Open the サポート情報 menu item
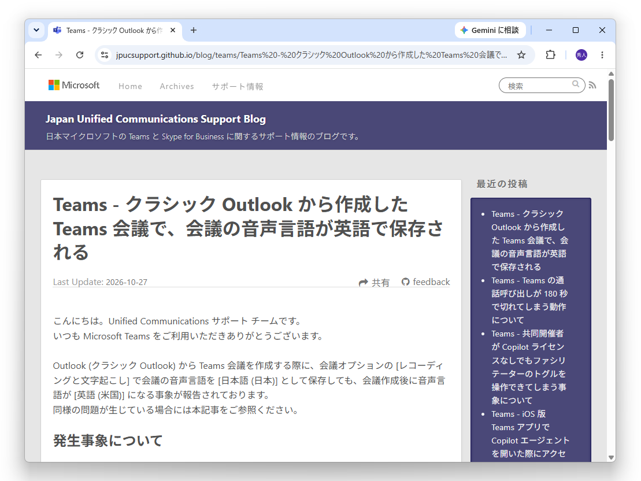The width and height of the screenshot is (641, 481). tap(238, 86)
